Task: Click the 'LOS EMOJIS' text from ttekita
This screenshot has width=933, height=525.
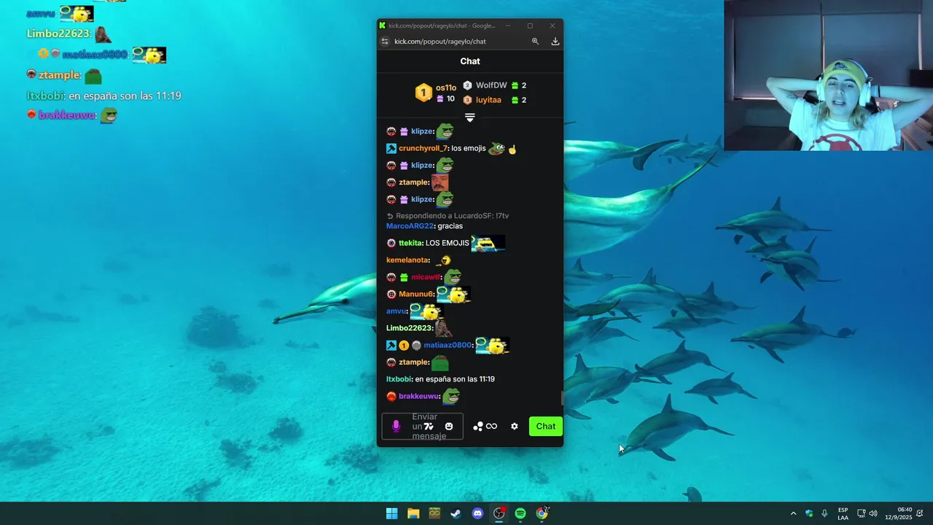Action: coord(448,243)
